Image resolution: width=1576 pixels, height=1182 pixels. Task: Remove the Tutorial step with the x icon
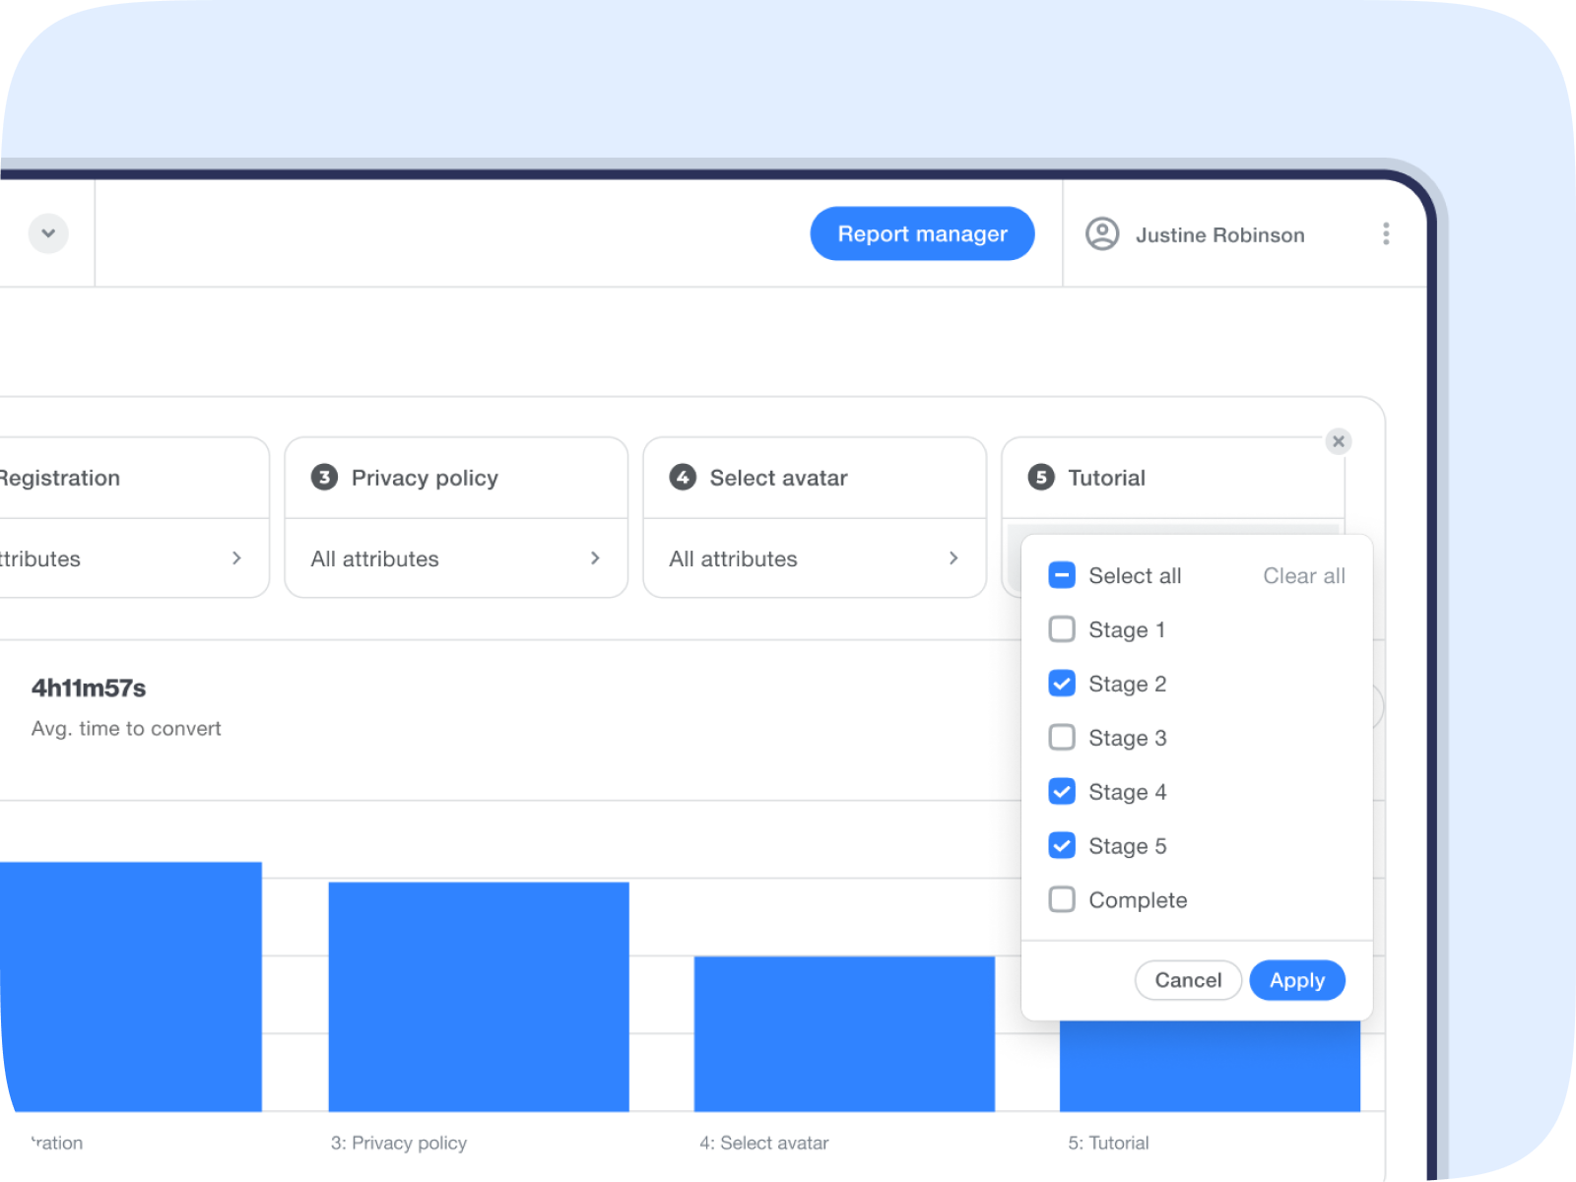pos(1338,441)
